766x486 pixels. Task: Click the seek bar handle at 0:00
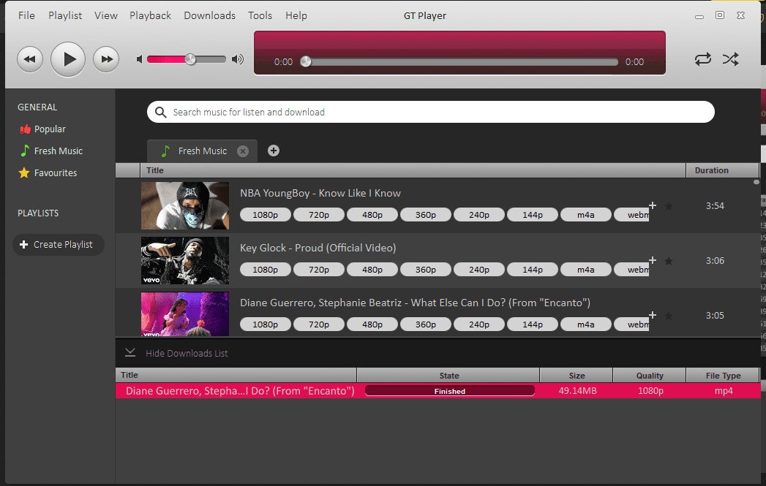[306, 61]
